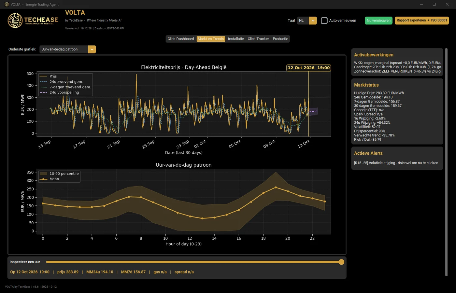Click the prijs 283.89 readout below the slider
The width and height of the screenshot is (456, 293).
point(68,272)
